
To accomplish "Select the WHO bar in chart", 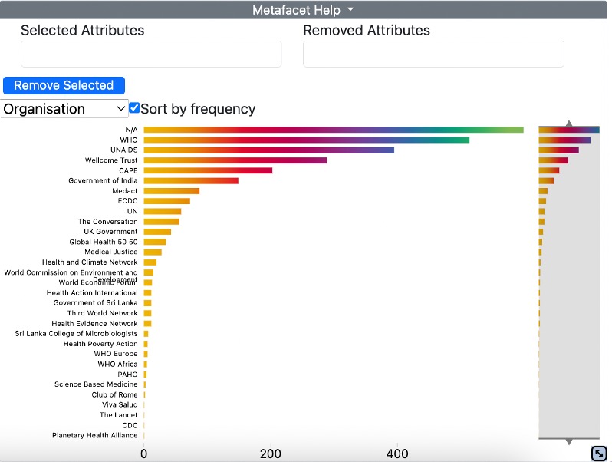I will (x=307, y=140).
